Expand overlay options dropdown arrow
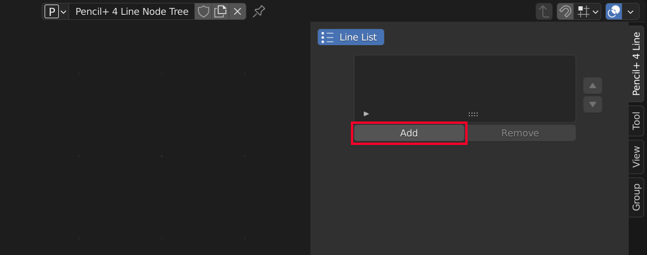 (x=631, y=11)
